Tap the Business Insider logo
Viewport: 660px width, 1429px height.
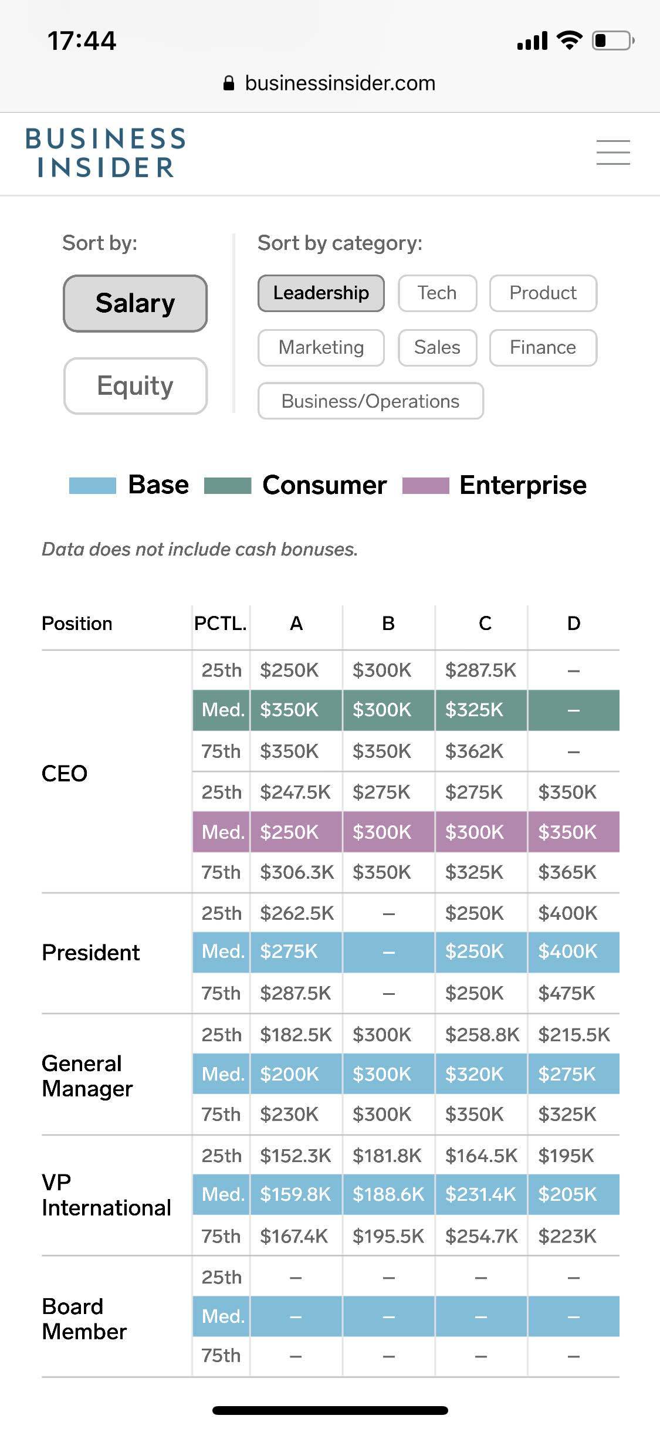pyautogui.click(x=106, y=153)
